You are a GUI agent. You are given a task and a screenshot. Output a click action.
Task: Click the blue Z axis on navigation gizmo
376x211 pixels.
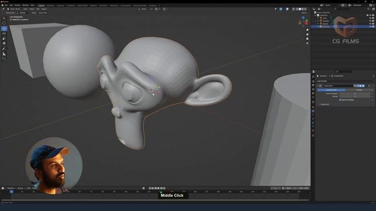click(x=303, y=18)
